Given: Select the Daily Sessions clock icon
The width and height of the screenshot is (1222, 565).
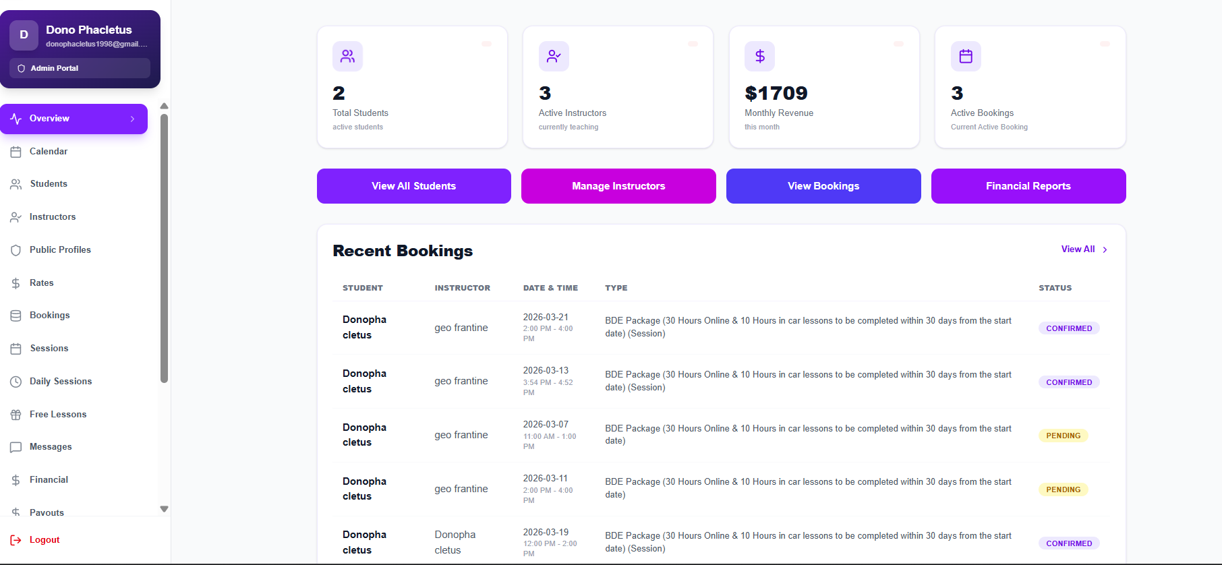Looking at the screenshot, I should (x=16, y=381).
